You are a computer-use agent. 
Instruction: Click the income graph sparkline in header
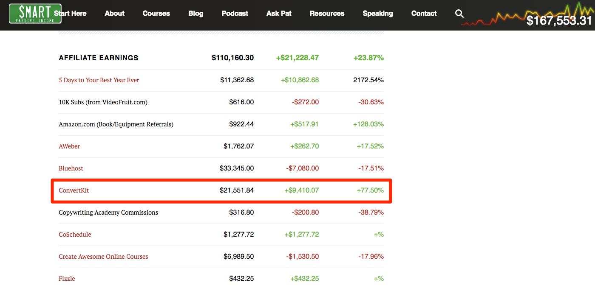tap(527, 13)
